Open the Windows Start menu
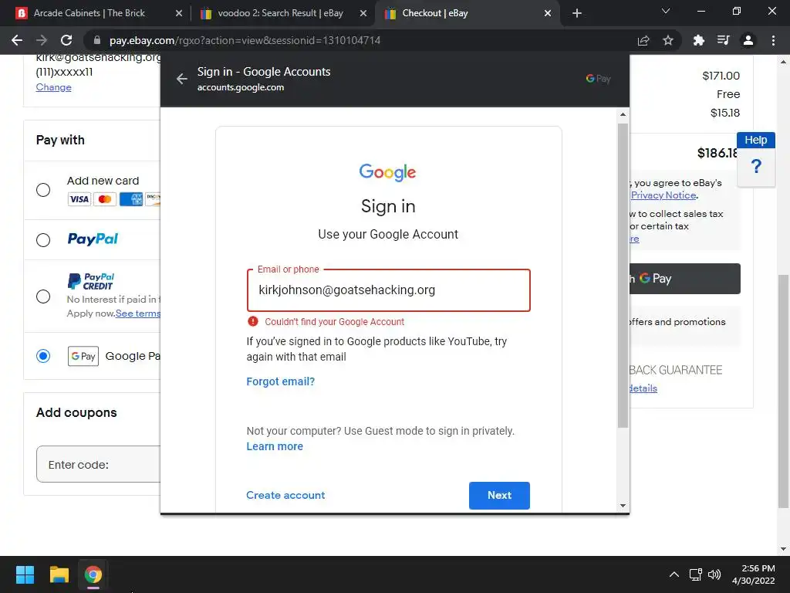The image size is (790, 593). coord(25,574)
